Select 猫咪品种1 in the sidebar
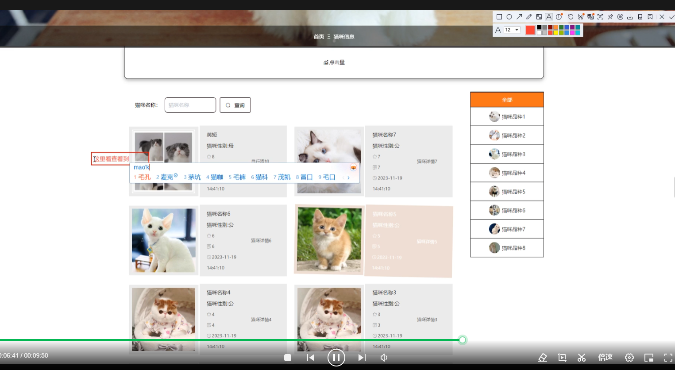Screen dimensions: 675x370 coord(507,117)
